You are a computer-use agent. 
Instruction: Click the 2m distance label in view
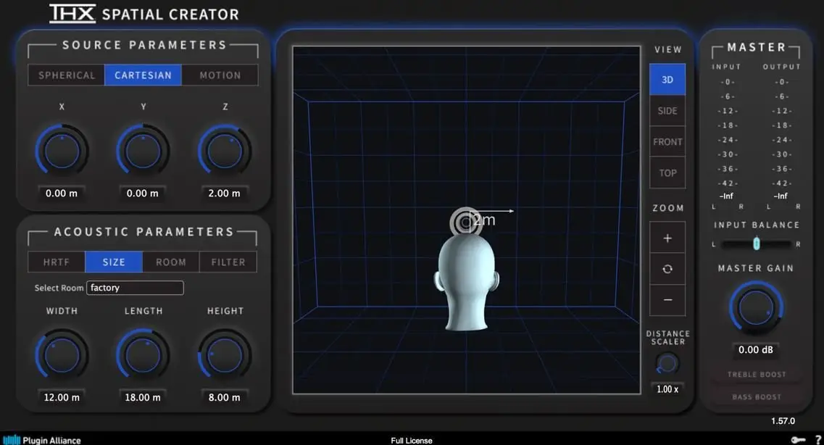(x=484, y=220)
